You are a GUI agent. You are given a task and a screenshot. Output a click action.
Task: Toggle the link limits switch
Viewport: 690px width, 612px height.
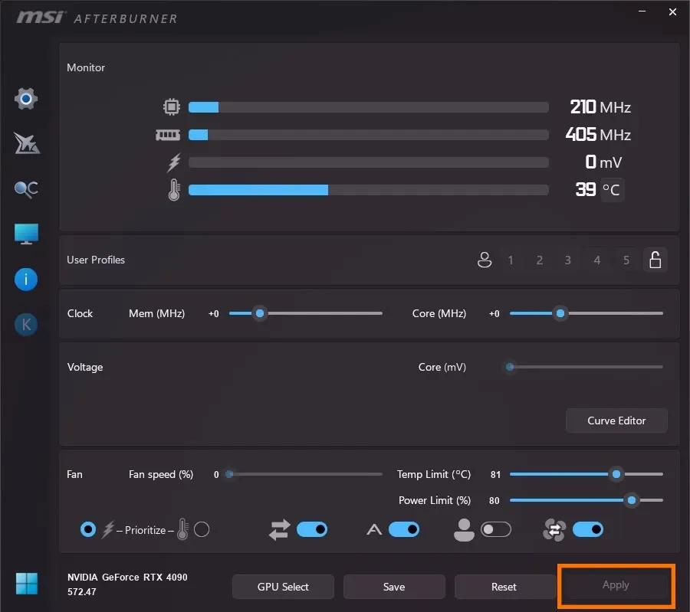[x=312, y=529]
